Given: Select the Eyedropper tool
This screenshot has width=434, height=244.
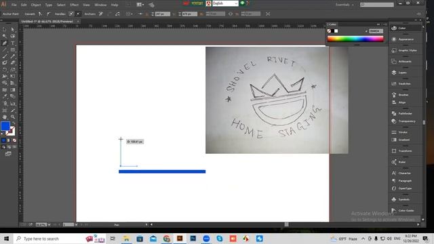Looking at the screenshot, I should click(5, 96).
